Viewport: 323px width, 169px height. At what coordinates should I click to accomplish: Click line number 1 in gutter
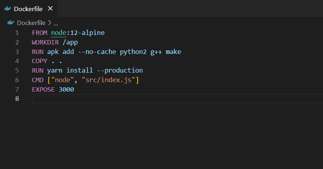pos(17,33)
